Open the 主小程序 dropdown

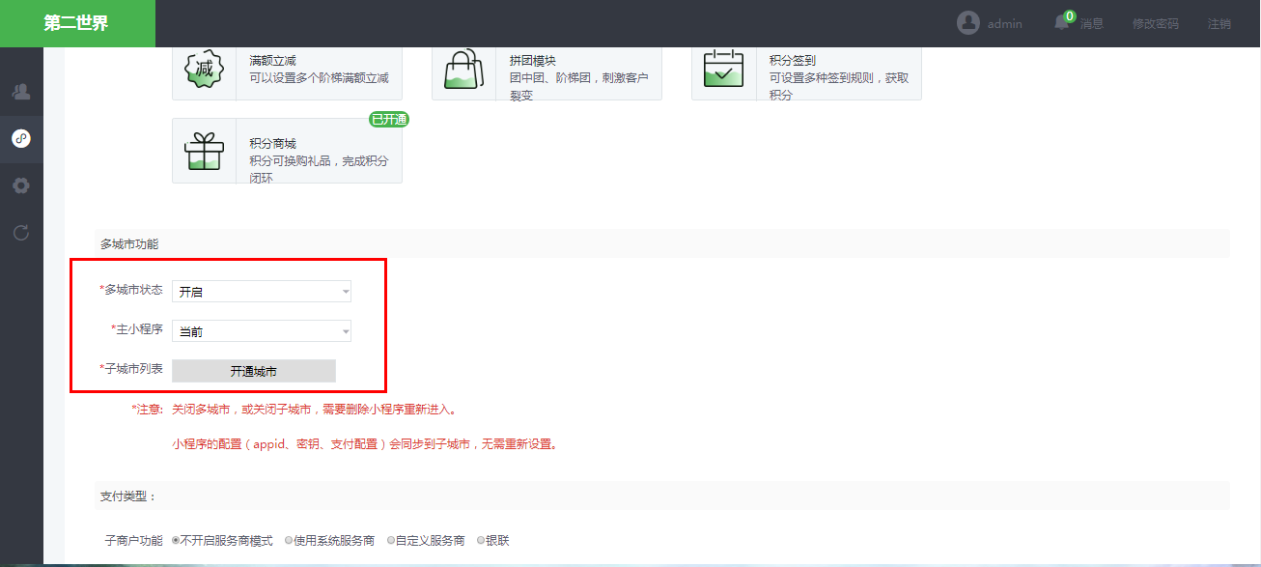tap(262, 331)
